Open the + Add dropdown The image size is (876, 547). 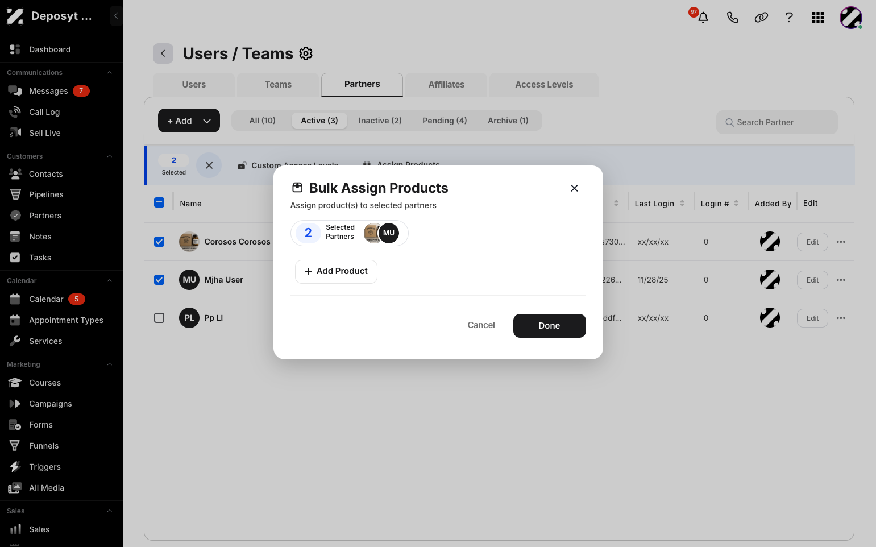tap(189, 121)
